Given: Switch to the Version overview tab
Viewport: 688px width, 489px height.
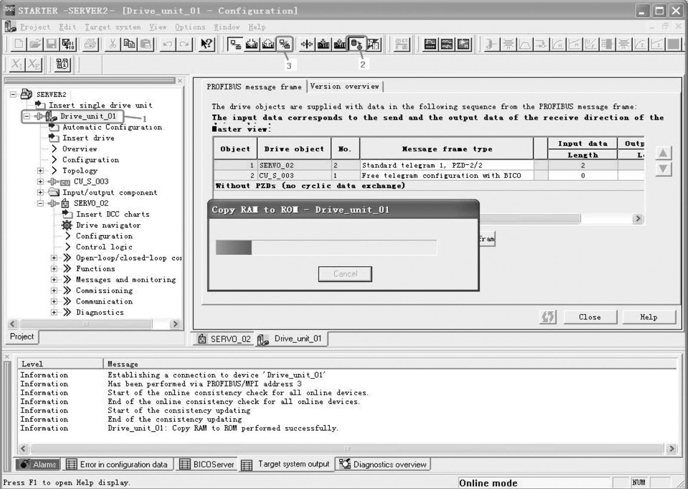Looking at the screenshot, I should coord(345,86).
